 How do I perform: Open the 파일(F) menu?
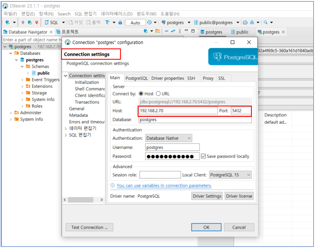click(x=10, y=14)
